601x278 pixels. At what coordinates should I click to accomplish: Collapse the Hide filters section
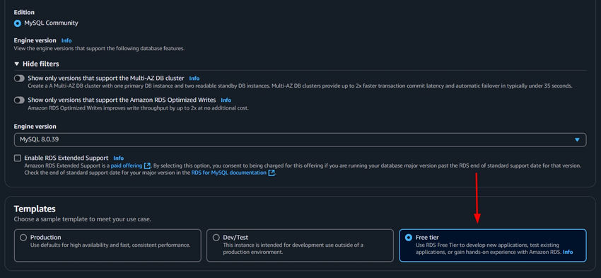tap(36, 64)
